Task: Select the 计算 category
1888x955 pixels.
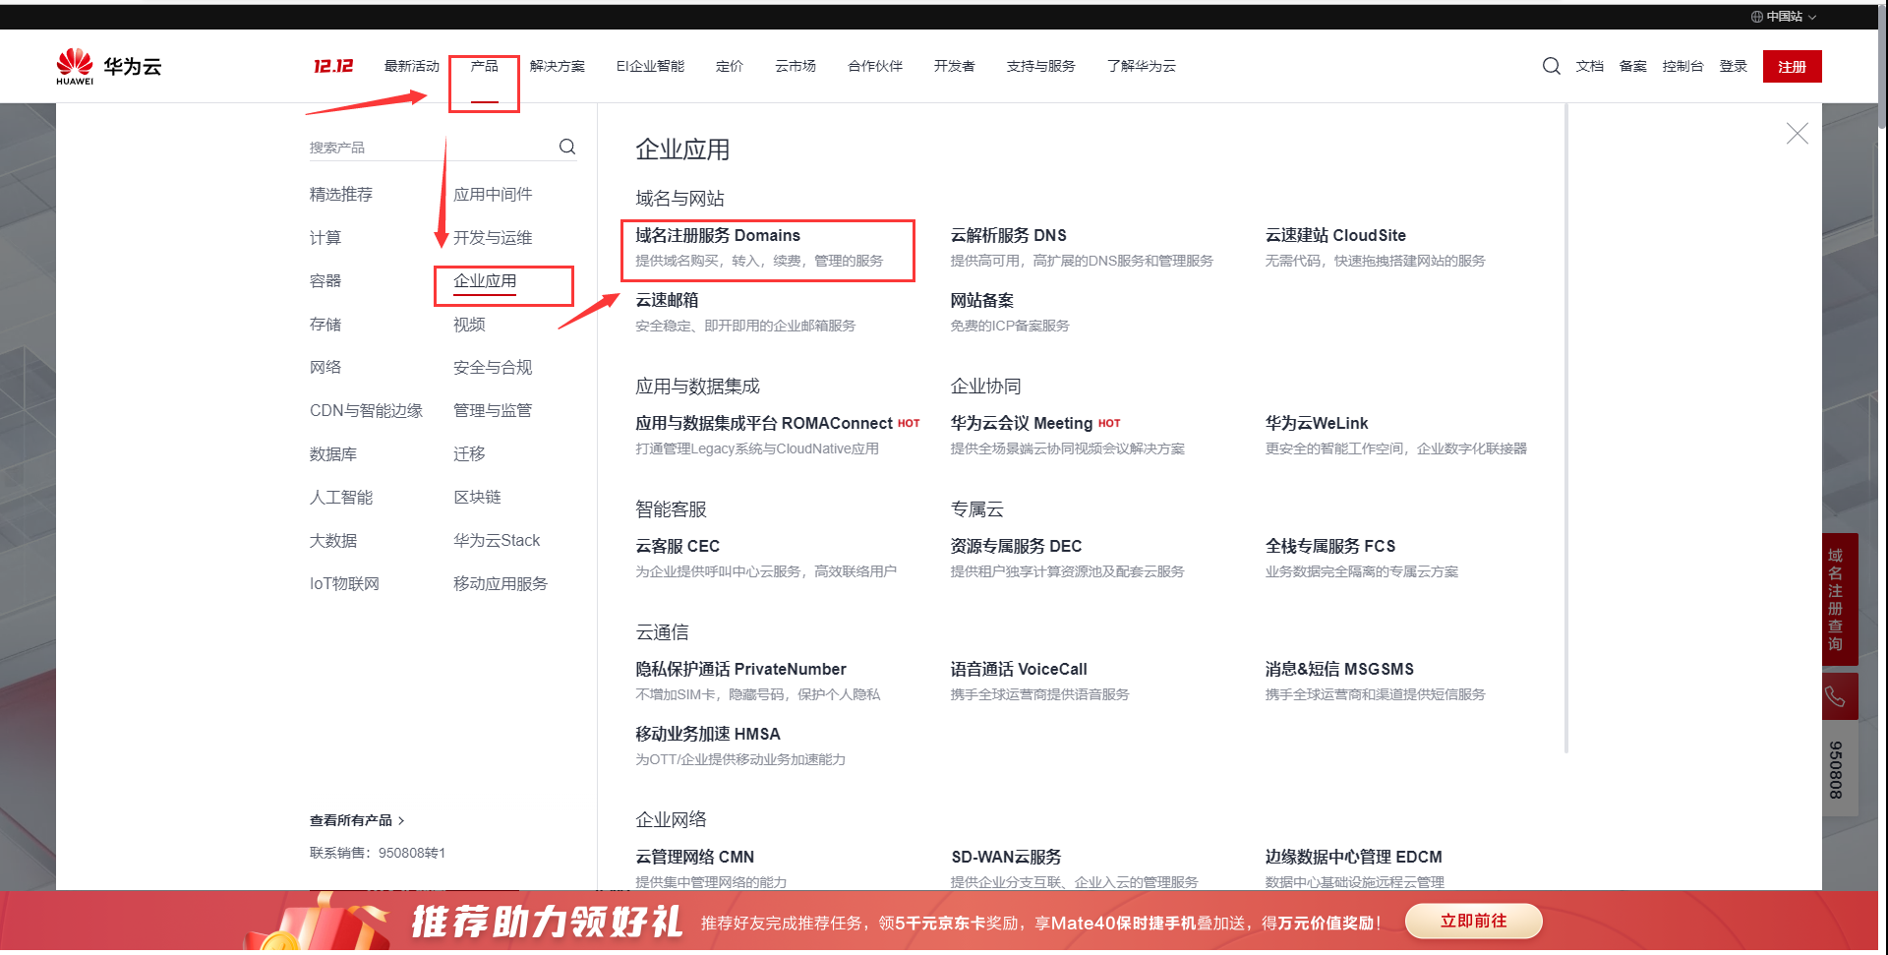Action: click(325, 238)
